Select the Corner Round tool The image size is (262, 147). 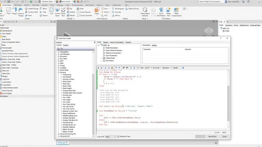84,12
